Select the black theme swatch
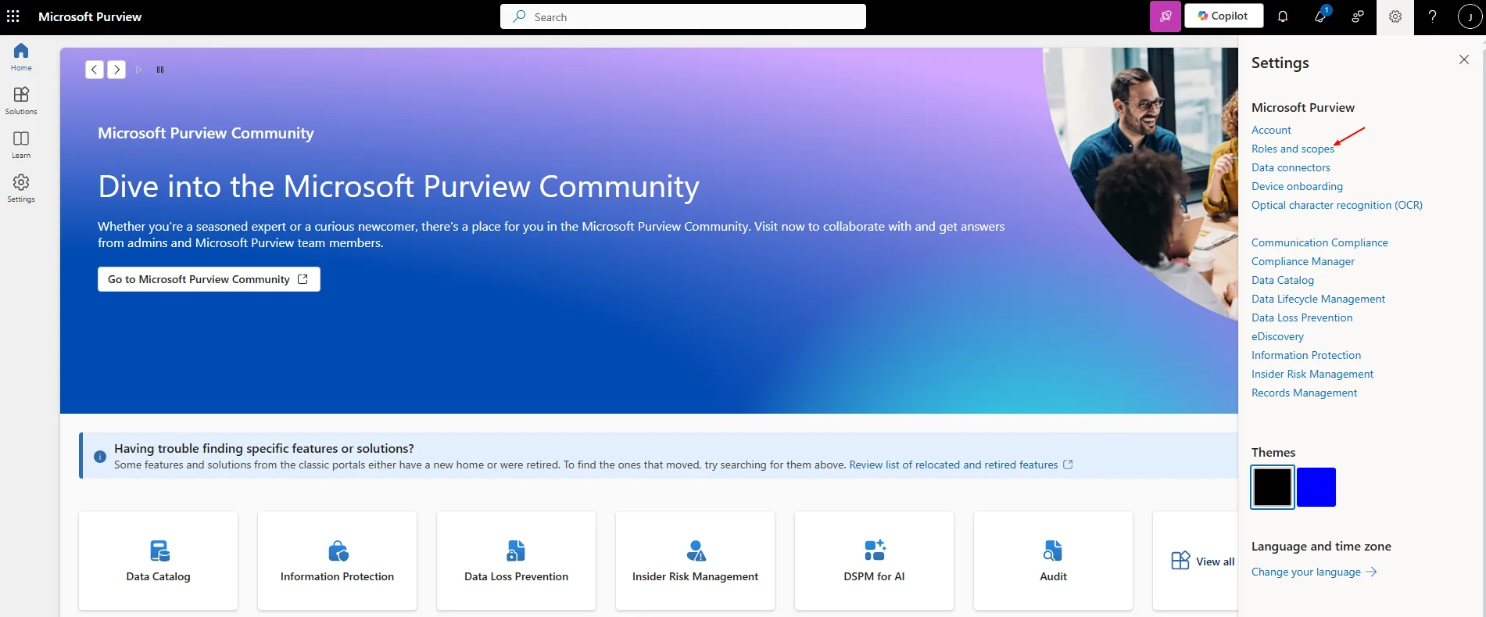1486x617 pixels. (1273, 487)
